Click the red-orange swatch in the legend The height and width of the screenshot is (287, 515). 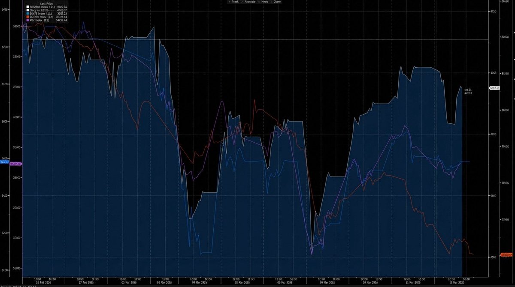click(x=28, y=17)
